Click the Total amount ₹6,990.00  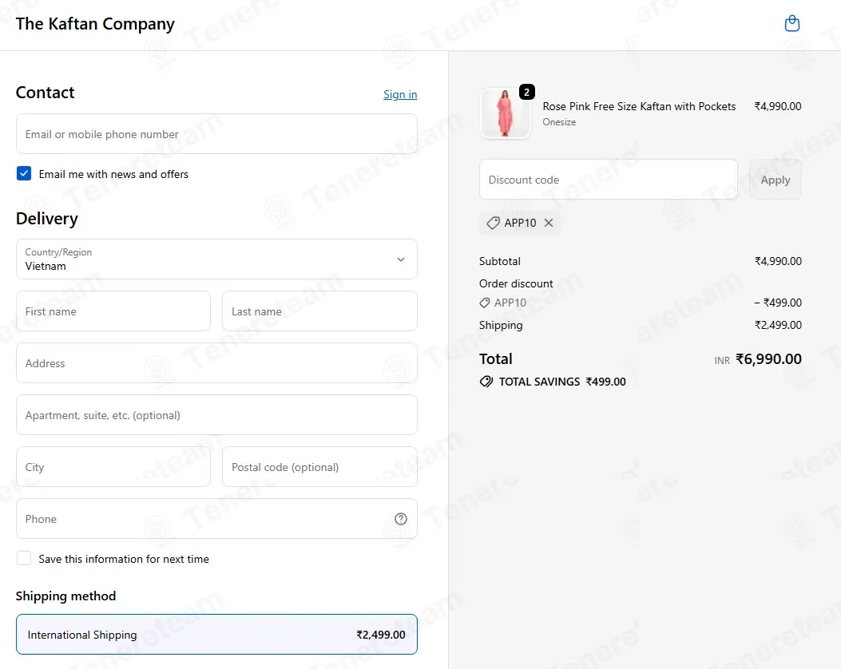768,358
